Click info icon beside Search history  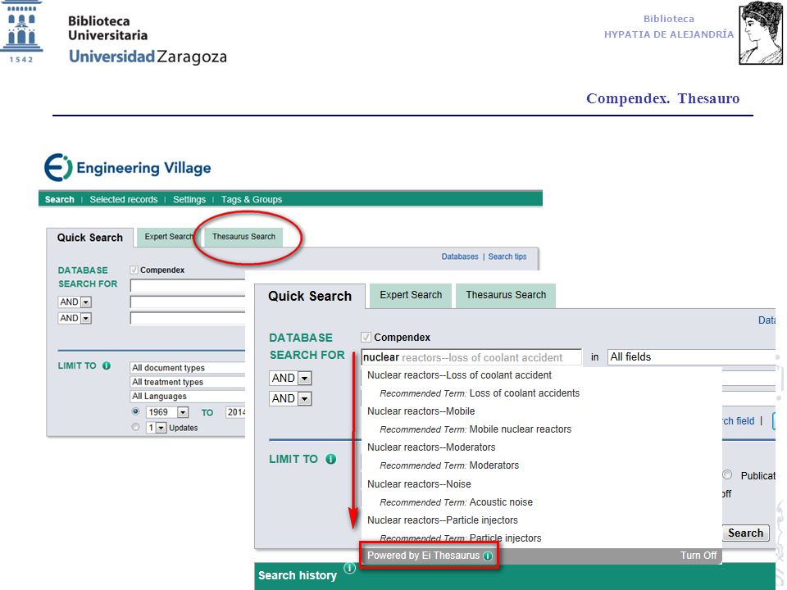350,568
